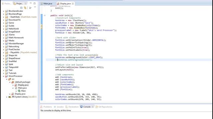Screen dimensions: 213x119
Task: Select the Display.java editor tab
Action: click(x=64, y=4)
